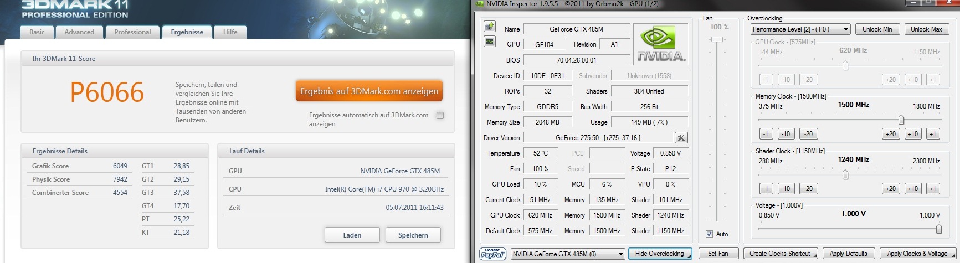Viewport: 960px width, 263px height.
Task: Increase Shader Clock by 10 MHz
Action: (913, 189)
